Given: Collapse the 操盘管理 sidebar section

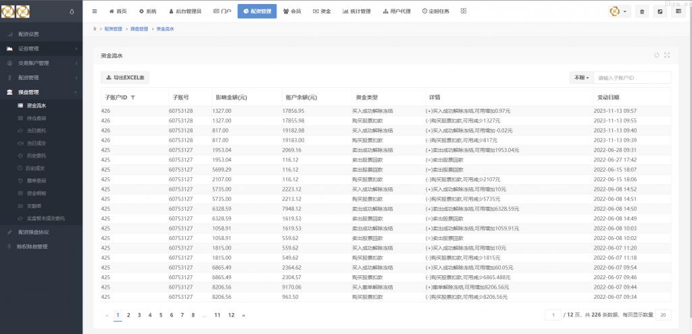Looking at the screenshot, I should (x=41, y=92).
